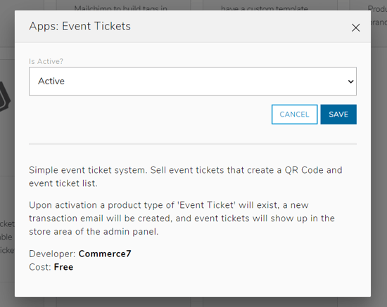Close the Event Tickets dialog with X
Screen dimensions: 387x307
point(355,27)
